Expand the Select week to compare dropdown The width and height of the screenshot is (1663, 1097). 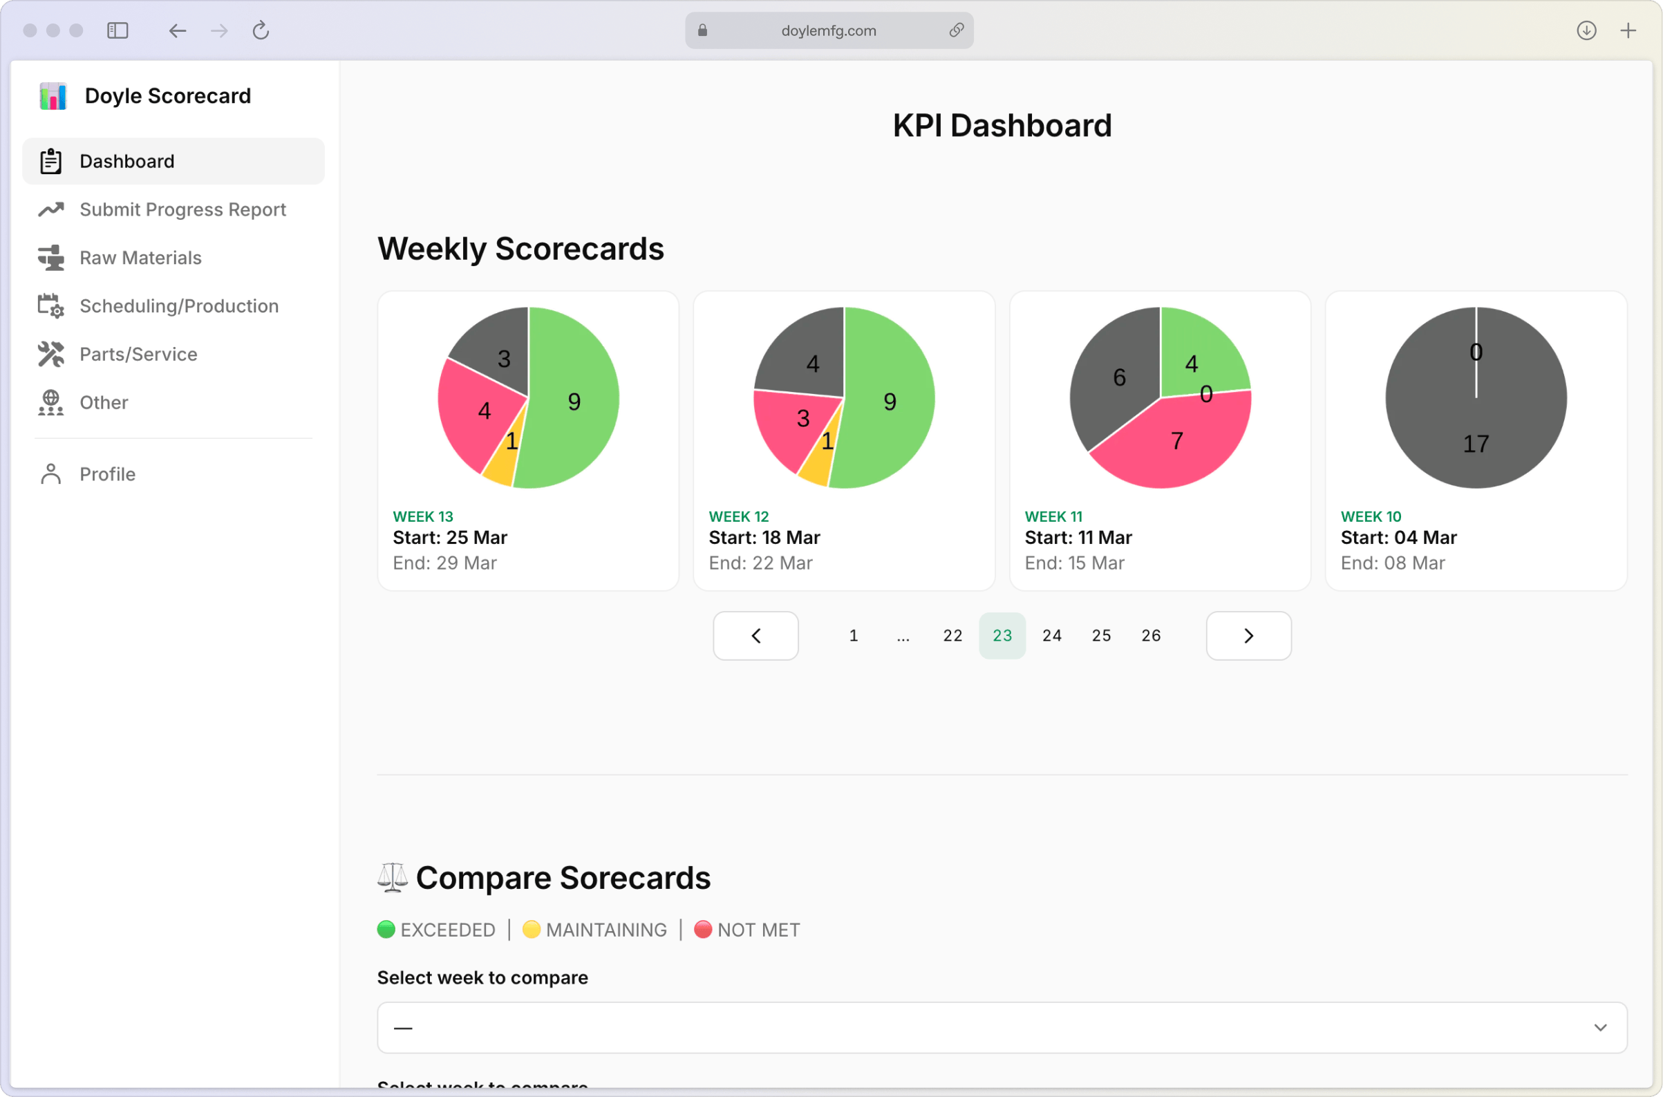1001,1028
